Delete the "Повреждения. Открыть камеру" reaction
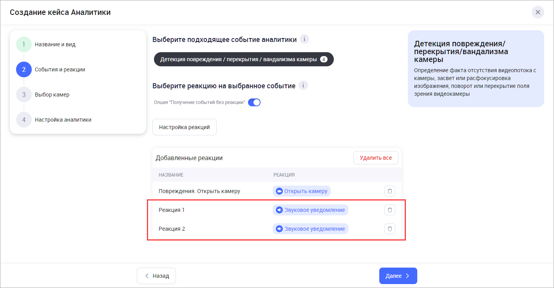 point(389,191)
